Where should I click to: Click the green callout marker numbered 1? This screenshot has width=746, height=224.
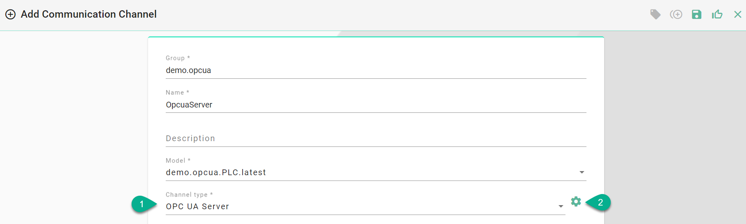click(x=142, y=204)
